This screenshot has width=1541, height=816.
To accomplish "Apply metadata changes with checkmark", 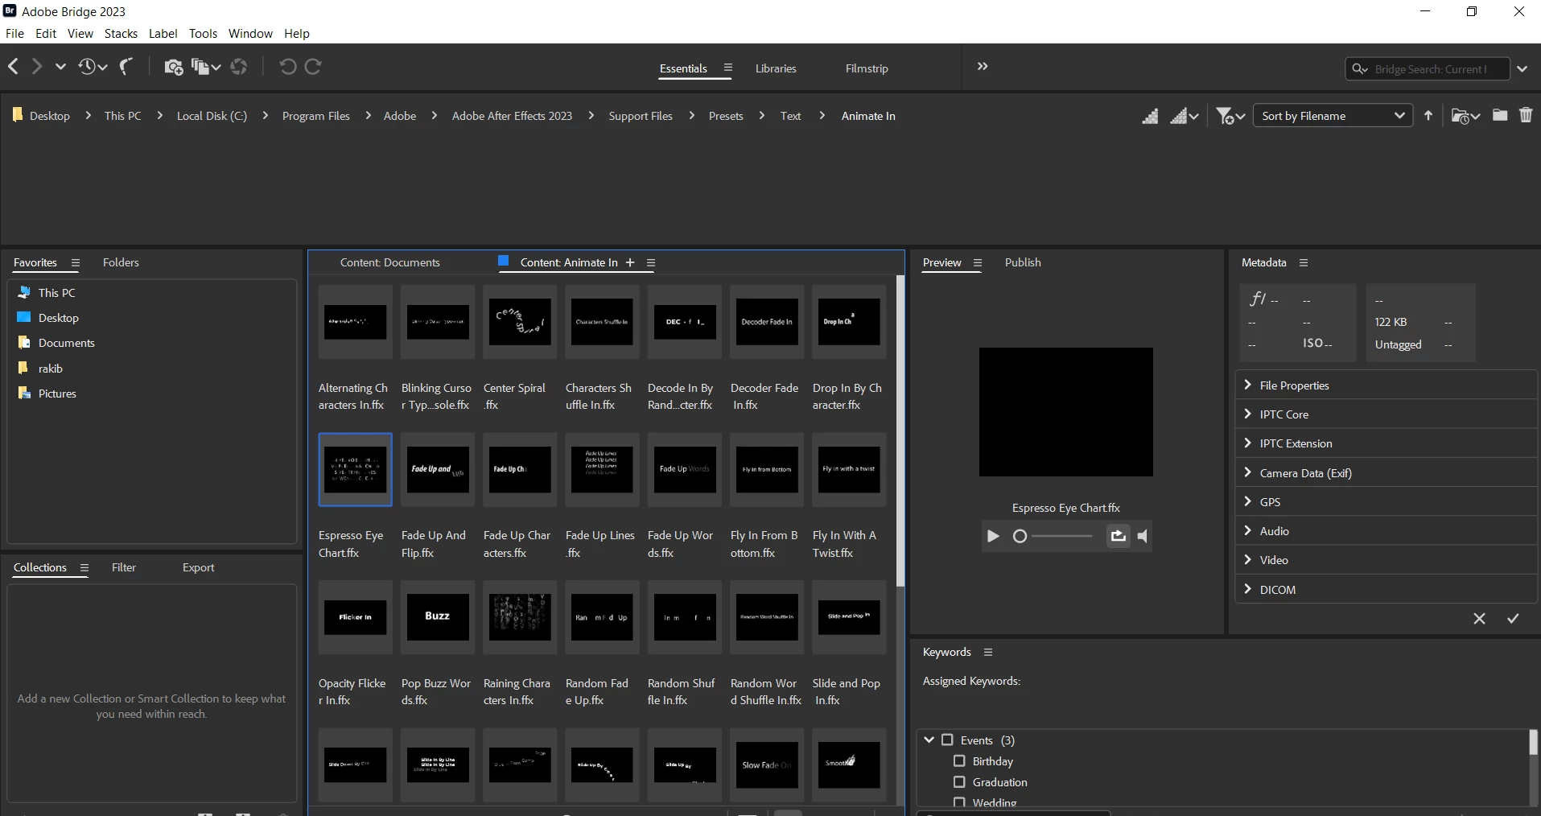I will 1513,618.
